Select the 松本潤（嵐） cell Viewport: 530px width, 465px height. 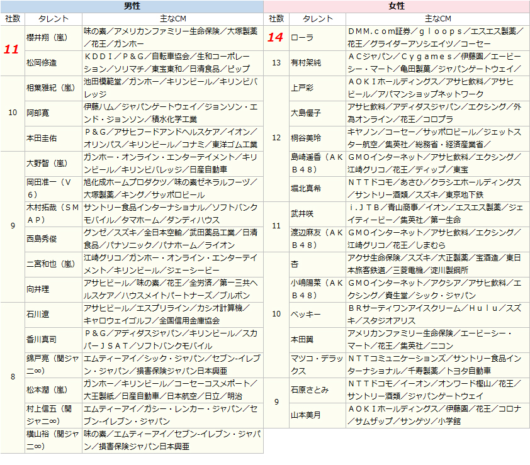tap(54, 390)
